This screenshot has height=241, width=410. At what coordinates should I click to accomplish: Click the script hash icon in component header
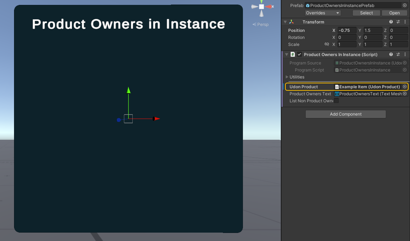point(293,55)
